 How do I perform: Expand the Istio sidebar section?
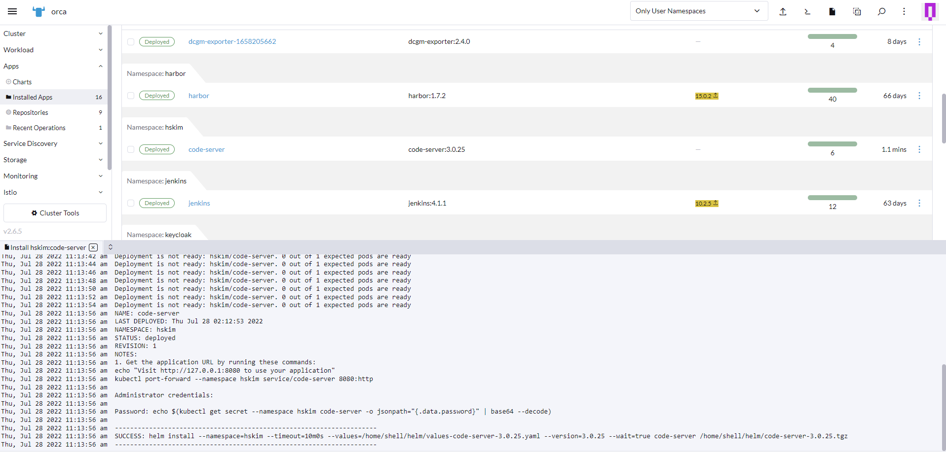[x=53, y=192]
